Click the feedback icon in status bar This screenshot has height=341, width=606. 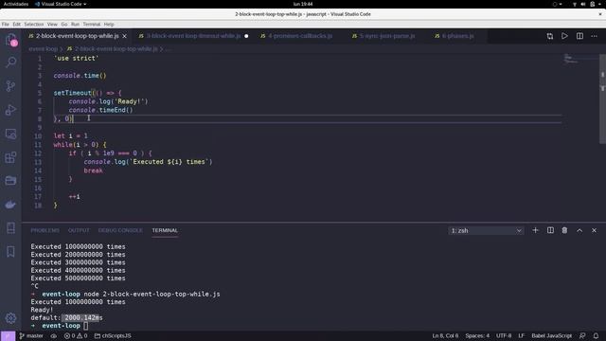coord(582,335)
